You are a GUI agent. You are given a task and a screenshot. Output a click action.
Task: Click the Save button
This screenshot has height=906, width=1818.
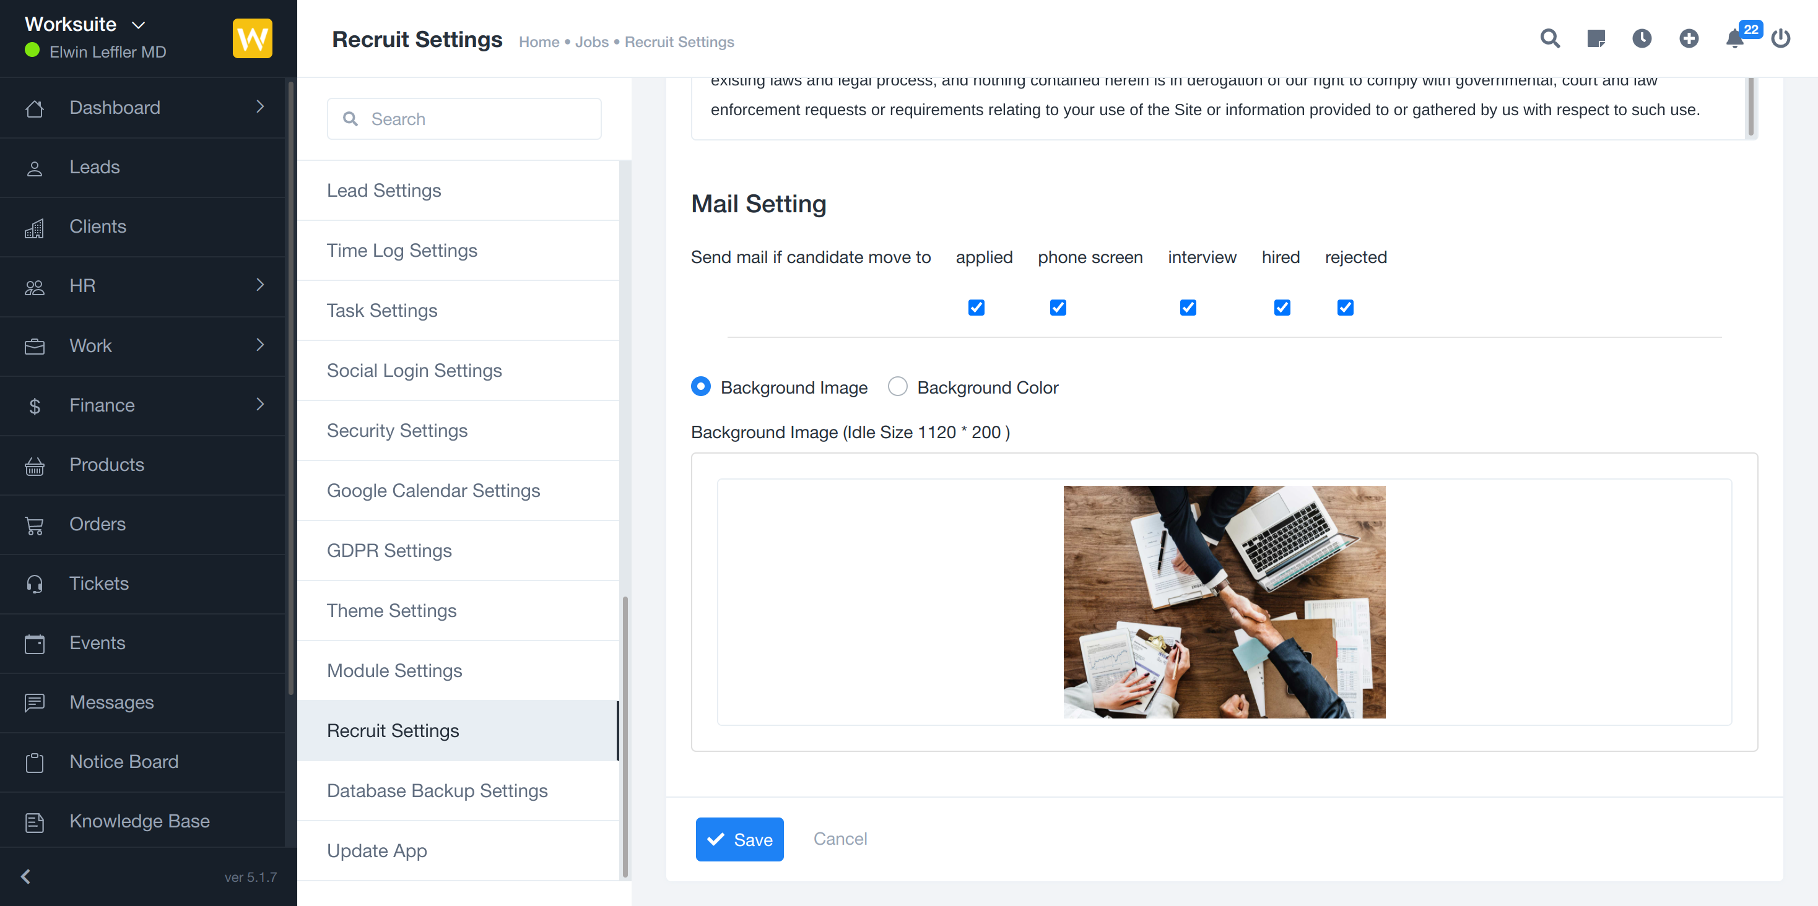coord(739,839)
